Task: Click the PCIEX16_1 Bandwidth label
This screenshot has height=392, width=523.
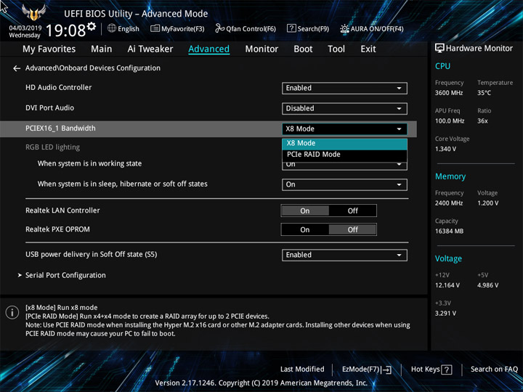Action: click(60, 128)
